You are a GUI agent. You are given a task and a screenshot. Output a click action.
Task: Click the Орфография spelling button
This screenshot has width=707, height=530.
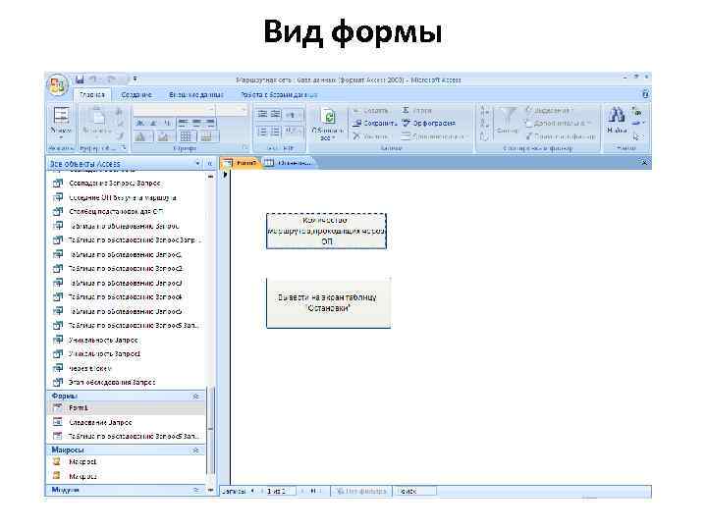tap(429, 123)
